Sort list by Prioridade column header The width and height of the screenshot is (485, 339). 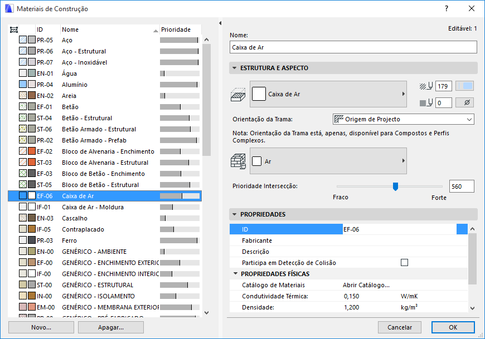[180, 30]
